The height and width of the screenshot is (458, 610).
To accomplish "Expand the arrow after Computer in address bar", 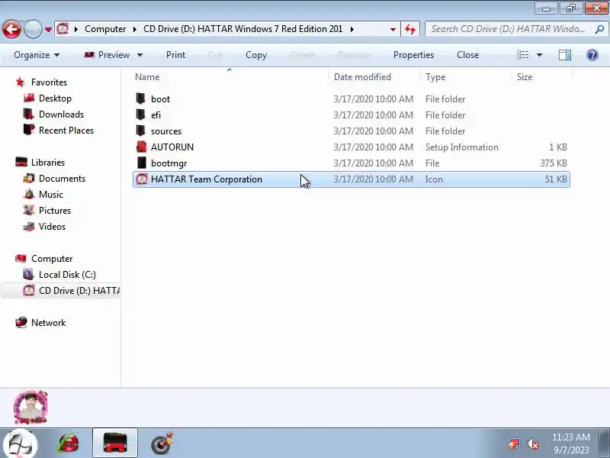I will pos(135,29).
